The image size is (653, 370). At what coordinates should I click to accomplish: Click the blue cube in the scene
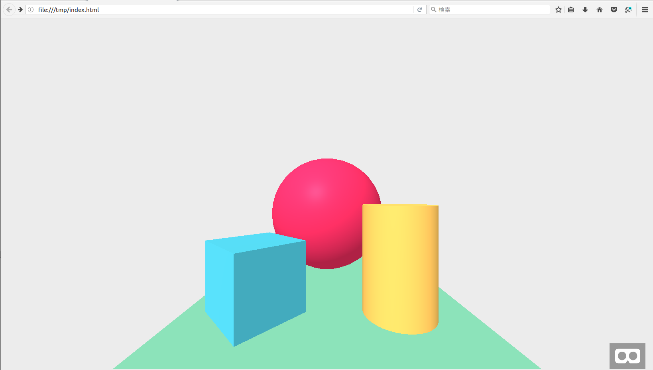(255, 290)
